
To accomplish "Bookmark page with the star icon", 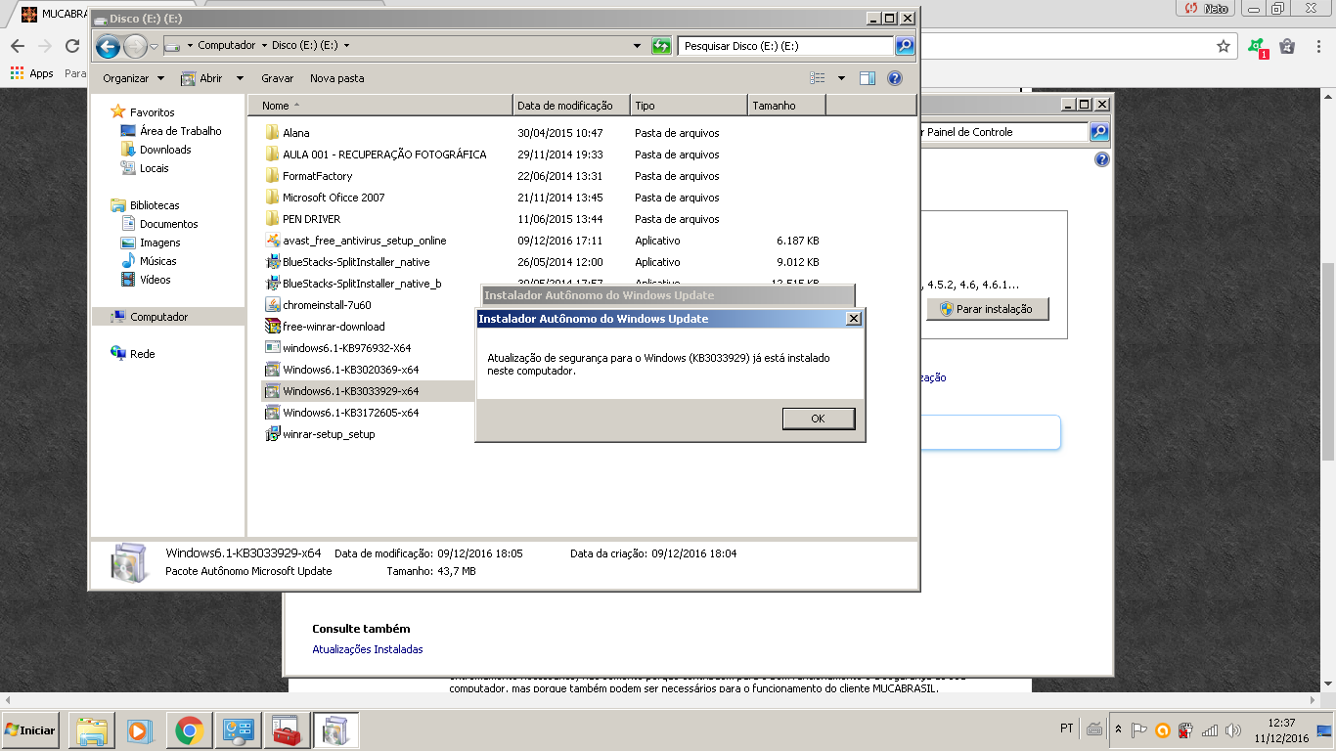I will coord(1223,46).
